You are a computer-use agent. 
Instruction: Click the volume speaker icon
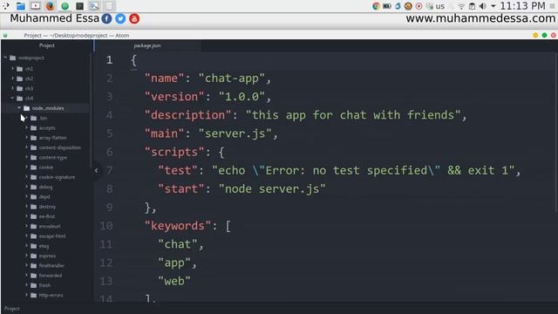[x=483, y=6]
